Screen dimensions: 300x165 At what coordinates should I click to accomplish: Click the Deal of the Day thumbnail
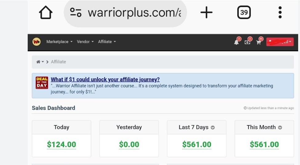coord(42,83)
